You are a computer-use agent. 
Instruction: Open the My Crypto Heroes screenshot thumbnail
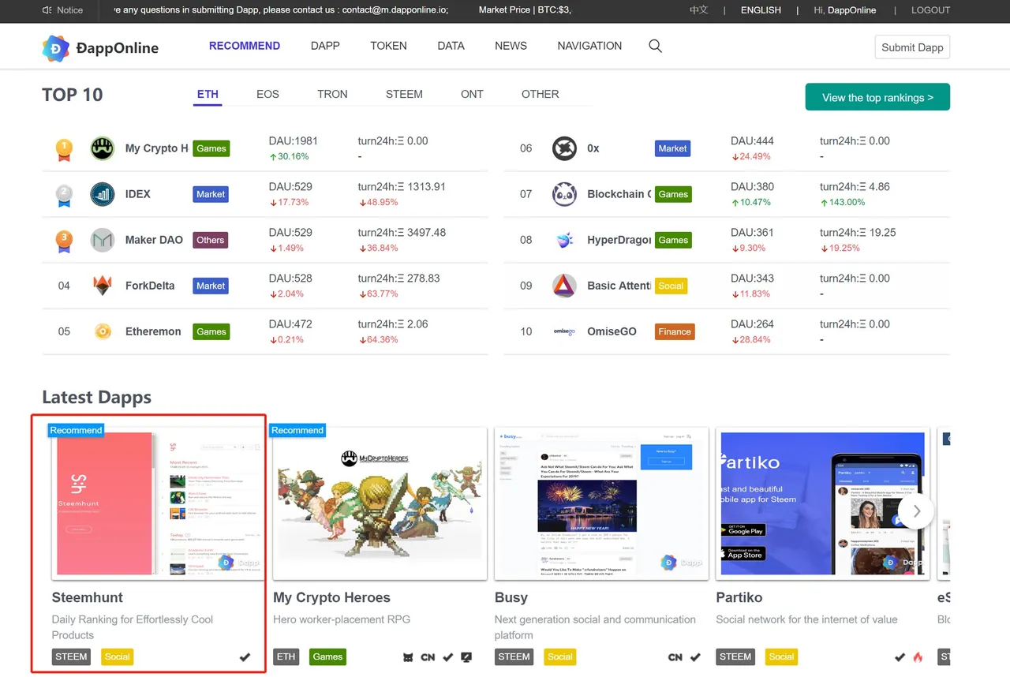380,503
